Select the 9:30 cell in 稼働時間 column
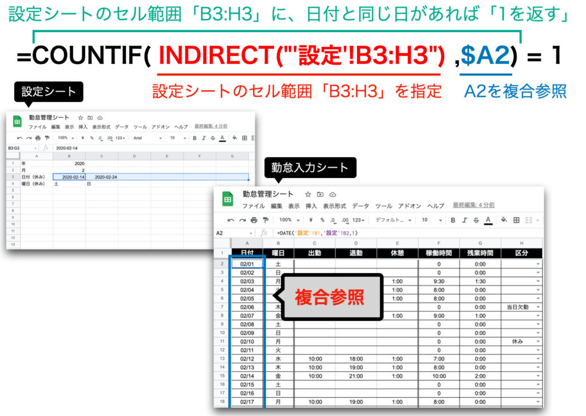586x416 pixels. tap(439, 282)
